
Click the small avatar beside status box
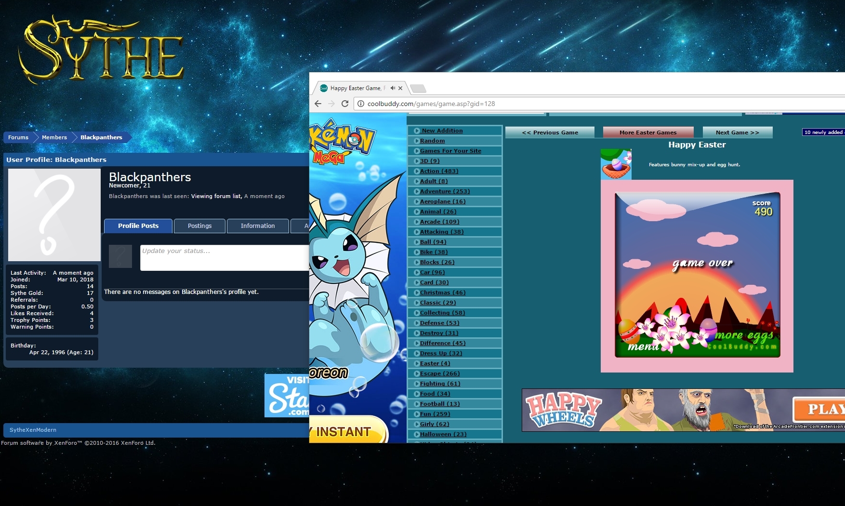click(120, 256)
